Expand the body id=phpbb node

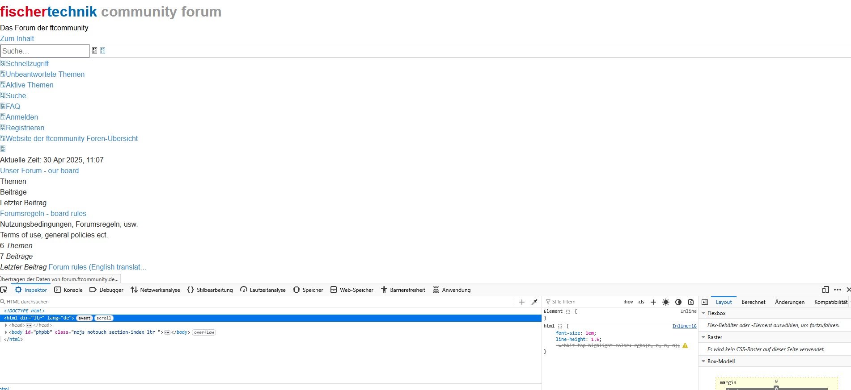tap(6, 332)
